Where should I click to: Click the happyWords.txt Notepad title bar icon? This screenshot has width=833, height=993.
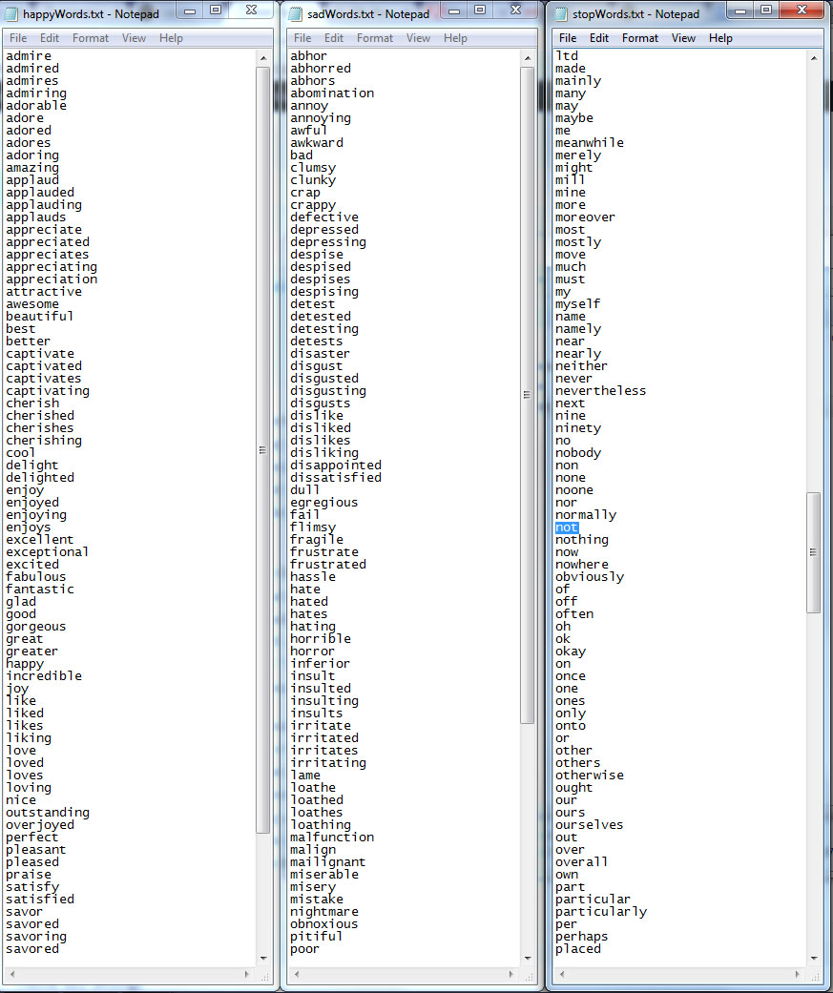(11, 13)
